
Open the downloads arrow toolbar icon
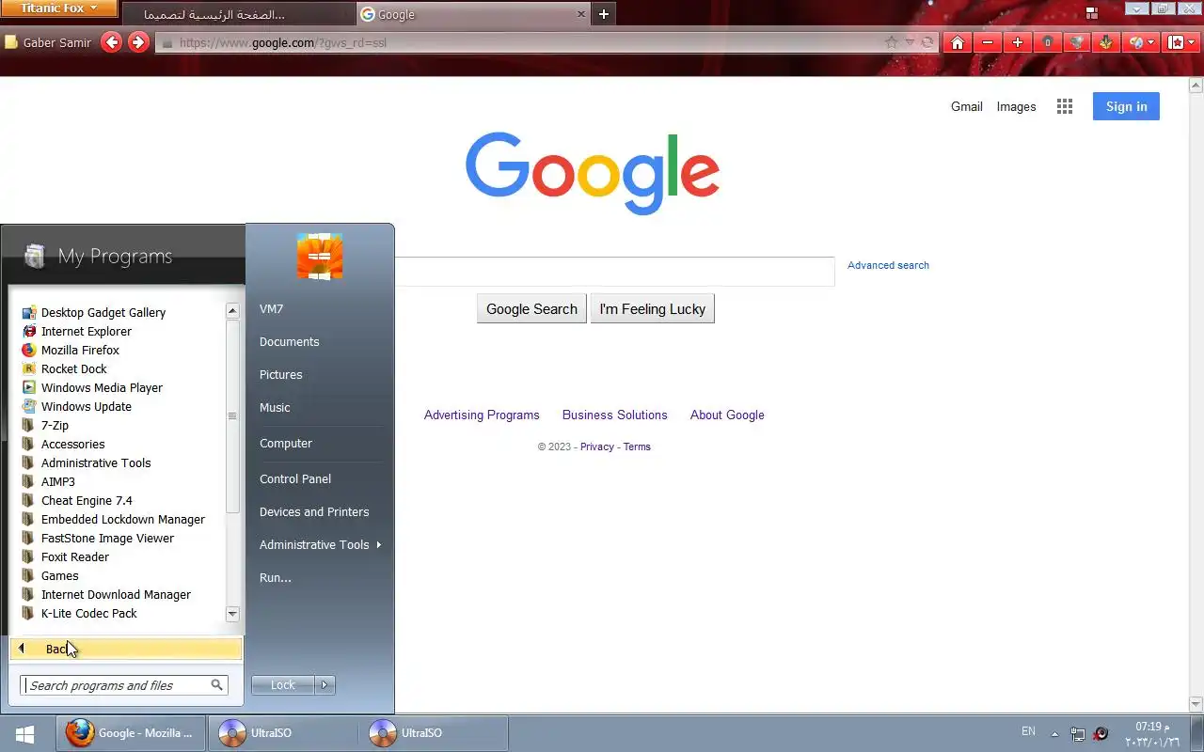[1106, 42]
